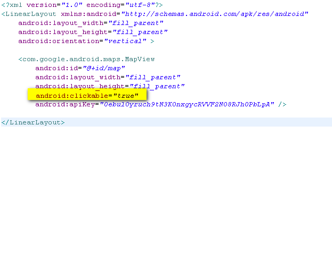The width and height of the screenshot is (332, 259).
Task: Click LinearLayout's android:layout_height="fill_parent" line
Action: [x=93, y=32]
